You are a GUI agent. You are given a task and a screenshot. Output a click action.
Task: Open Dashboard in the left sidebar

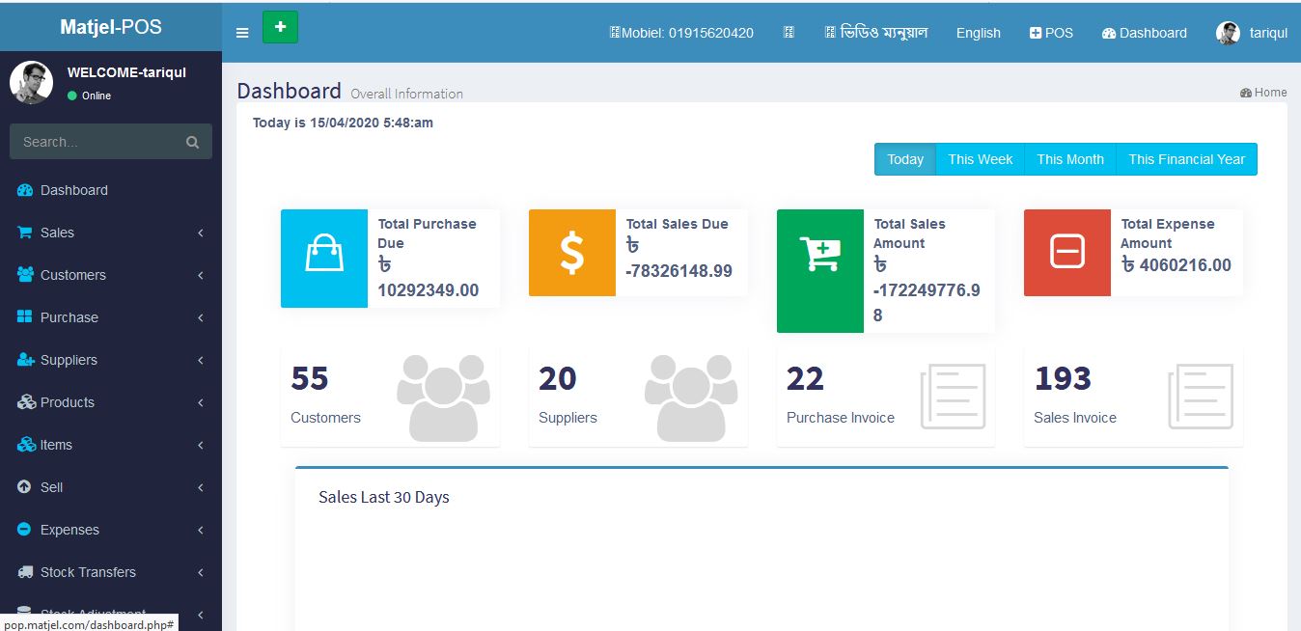pyautogui.click(x=74, y=190)
